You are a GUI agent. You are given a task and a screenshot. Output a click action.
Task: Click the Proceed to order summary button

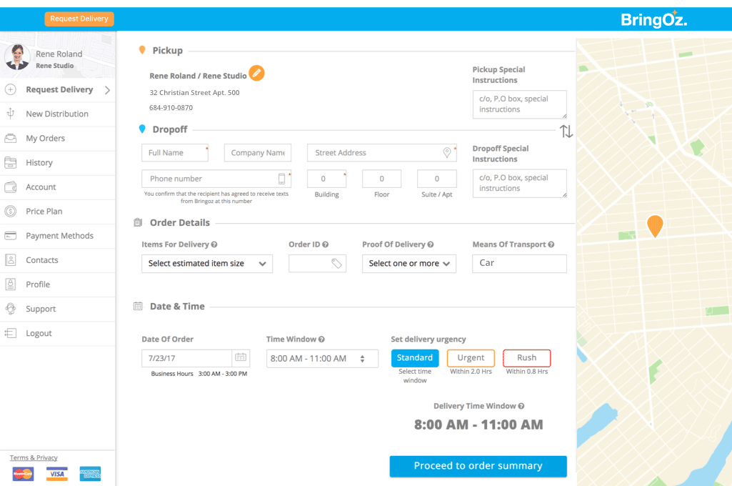(x=478, y=466)
